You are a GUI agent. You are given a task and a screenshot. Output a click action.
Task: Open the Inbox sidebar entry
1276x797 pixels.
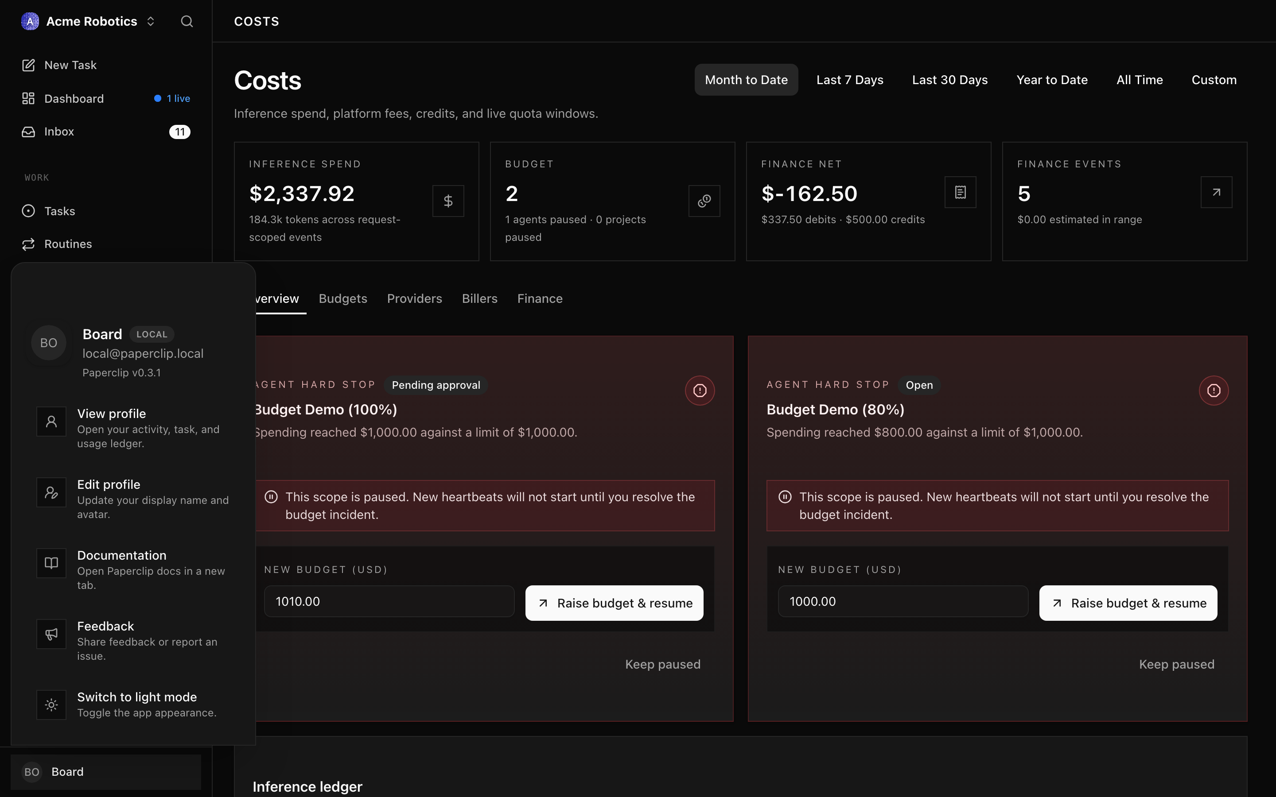coord(106,131)
